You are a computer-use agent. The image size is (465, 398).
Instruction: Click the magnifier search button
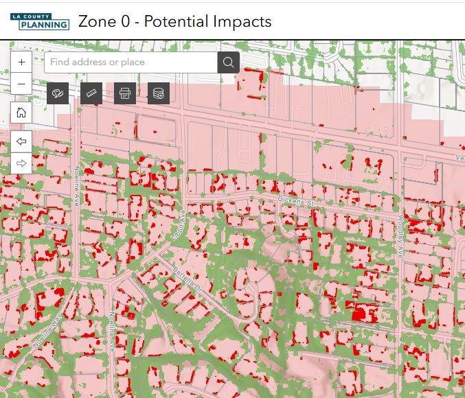pos(229,62)
